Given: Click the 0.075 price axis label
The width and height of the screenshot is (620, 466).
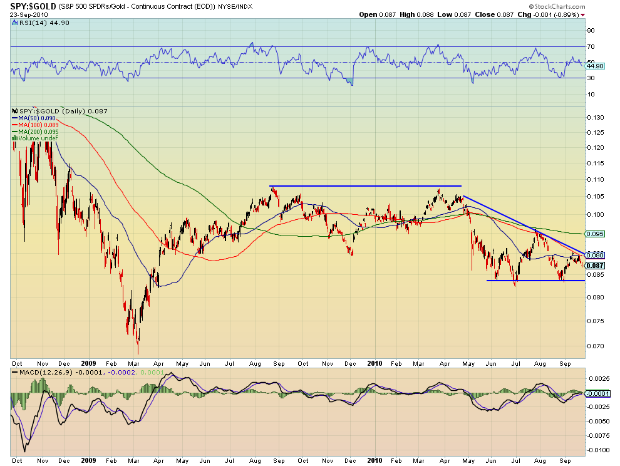Looking at the screenshot, I should 596,321.
